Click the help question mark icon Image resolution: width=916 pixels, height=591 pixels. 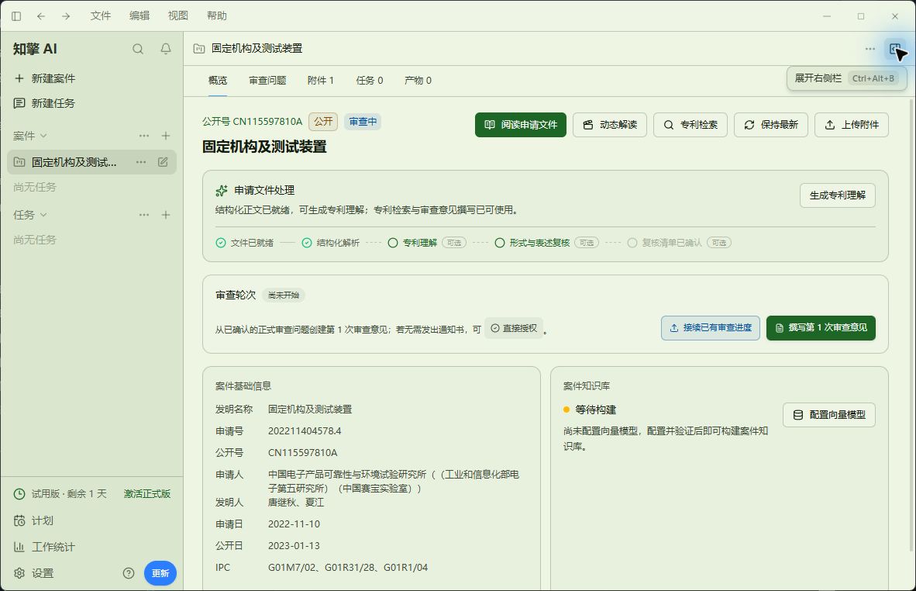click(129, 573)
